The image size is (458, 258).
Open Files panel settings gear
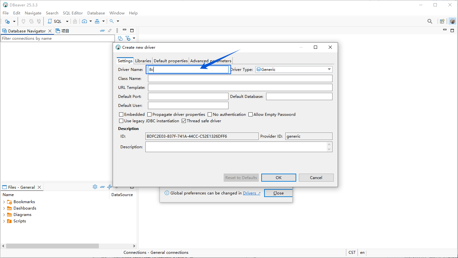coord(95,187)
